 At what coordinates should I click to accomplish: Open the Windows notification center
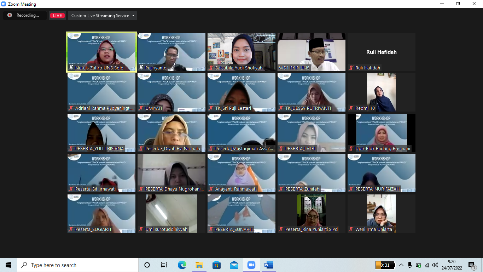coord(472,265)
